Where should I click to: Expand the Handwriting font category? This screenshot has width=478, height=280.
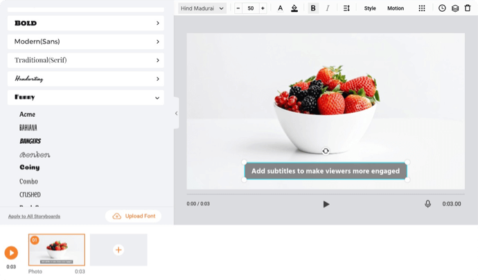(x=86, y=79)
